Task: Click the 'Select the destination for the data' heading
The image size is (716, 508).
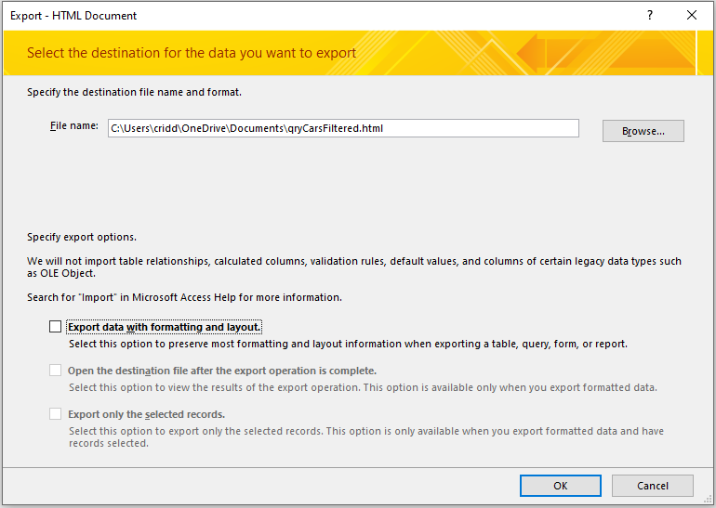Action: (192, 53)
